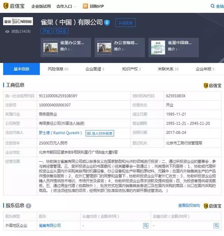Click the 法人对外投资 button

[x=100, y=133]
